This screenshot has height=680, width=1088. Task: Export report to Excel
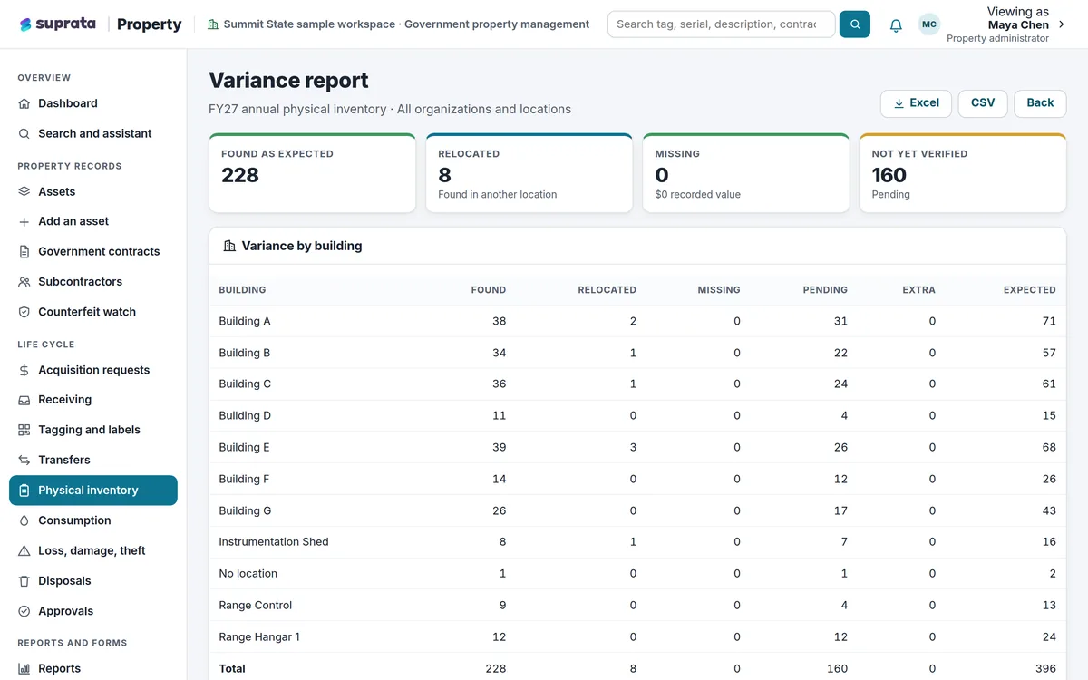(x=916, y=103)
